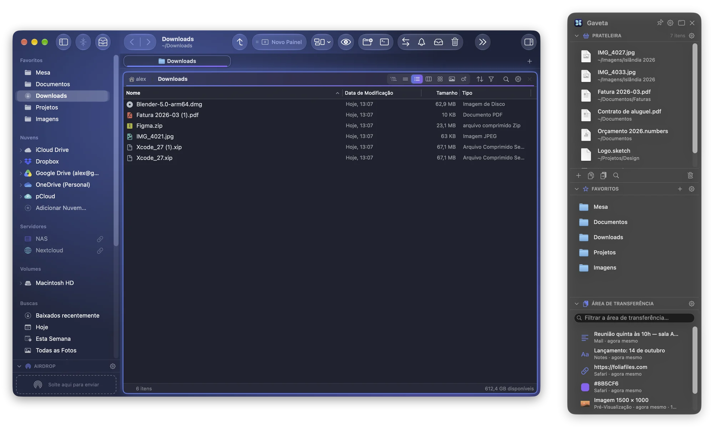Viewport: 714px width, 427px height.
Task: Go to enclosing folder up arrow
Action: 240,42
